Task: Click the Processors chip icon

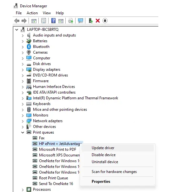Action: tap(29, 189)
